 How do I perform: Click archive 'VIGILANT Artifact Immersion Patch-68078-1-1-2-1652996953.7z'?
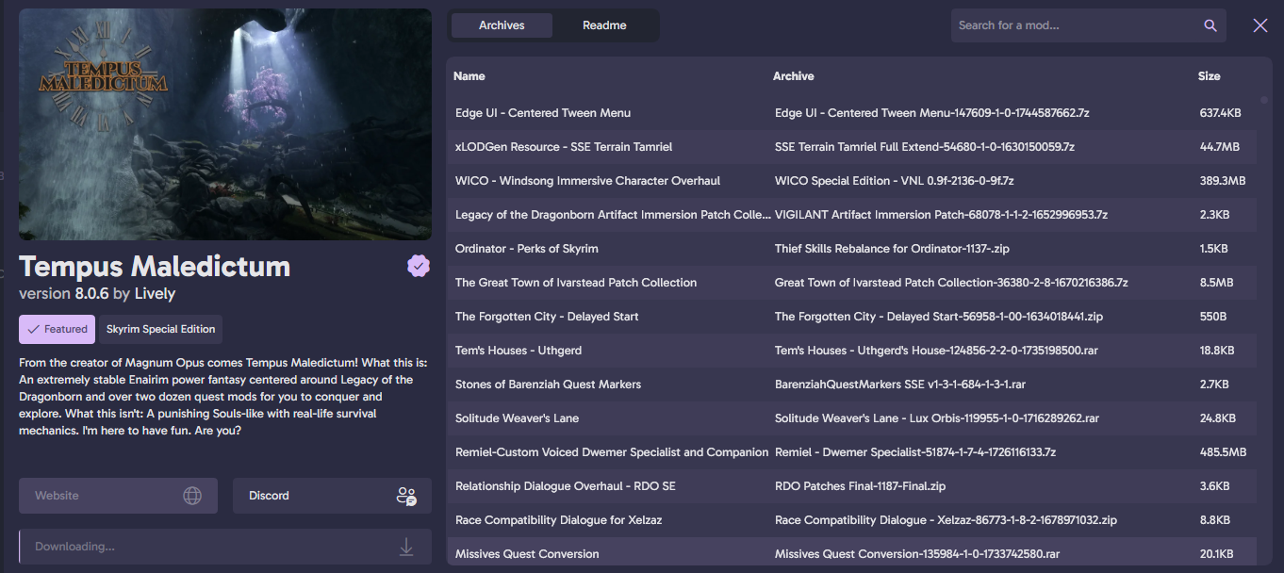tap(941, 215)
